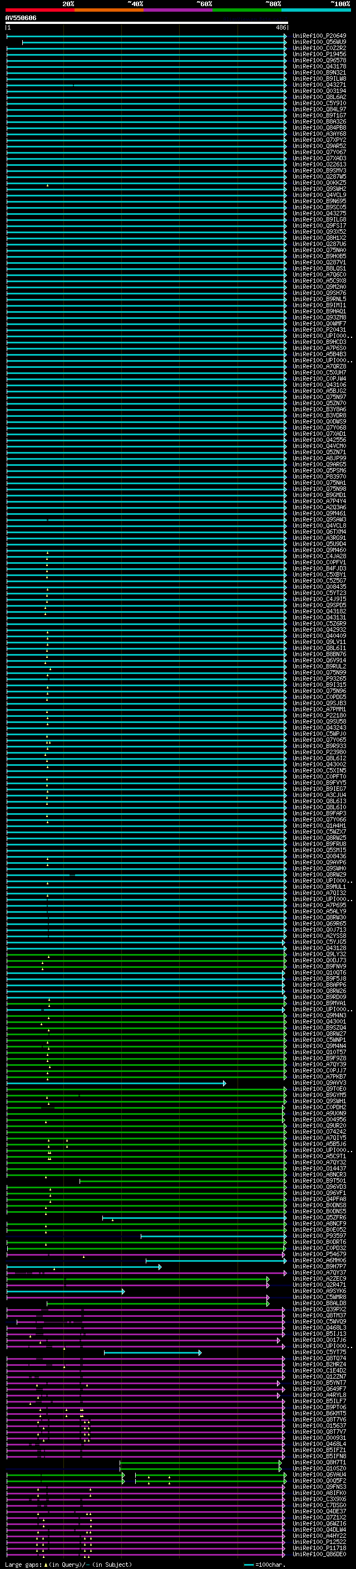Select hit label UniRef100_P20431
Image resolution: width=356 pixels, height=1569 pixels.
319,329
